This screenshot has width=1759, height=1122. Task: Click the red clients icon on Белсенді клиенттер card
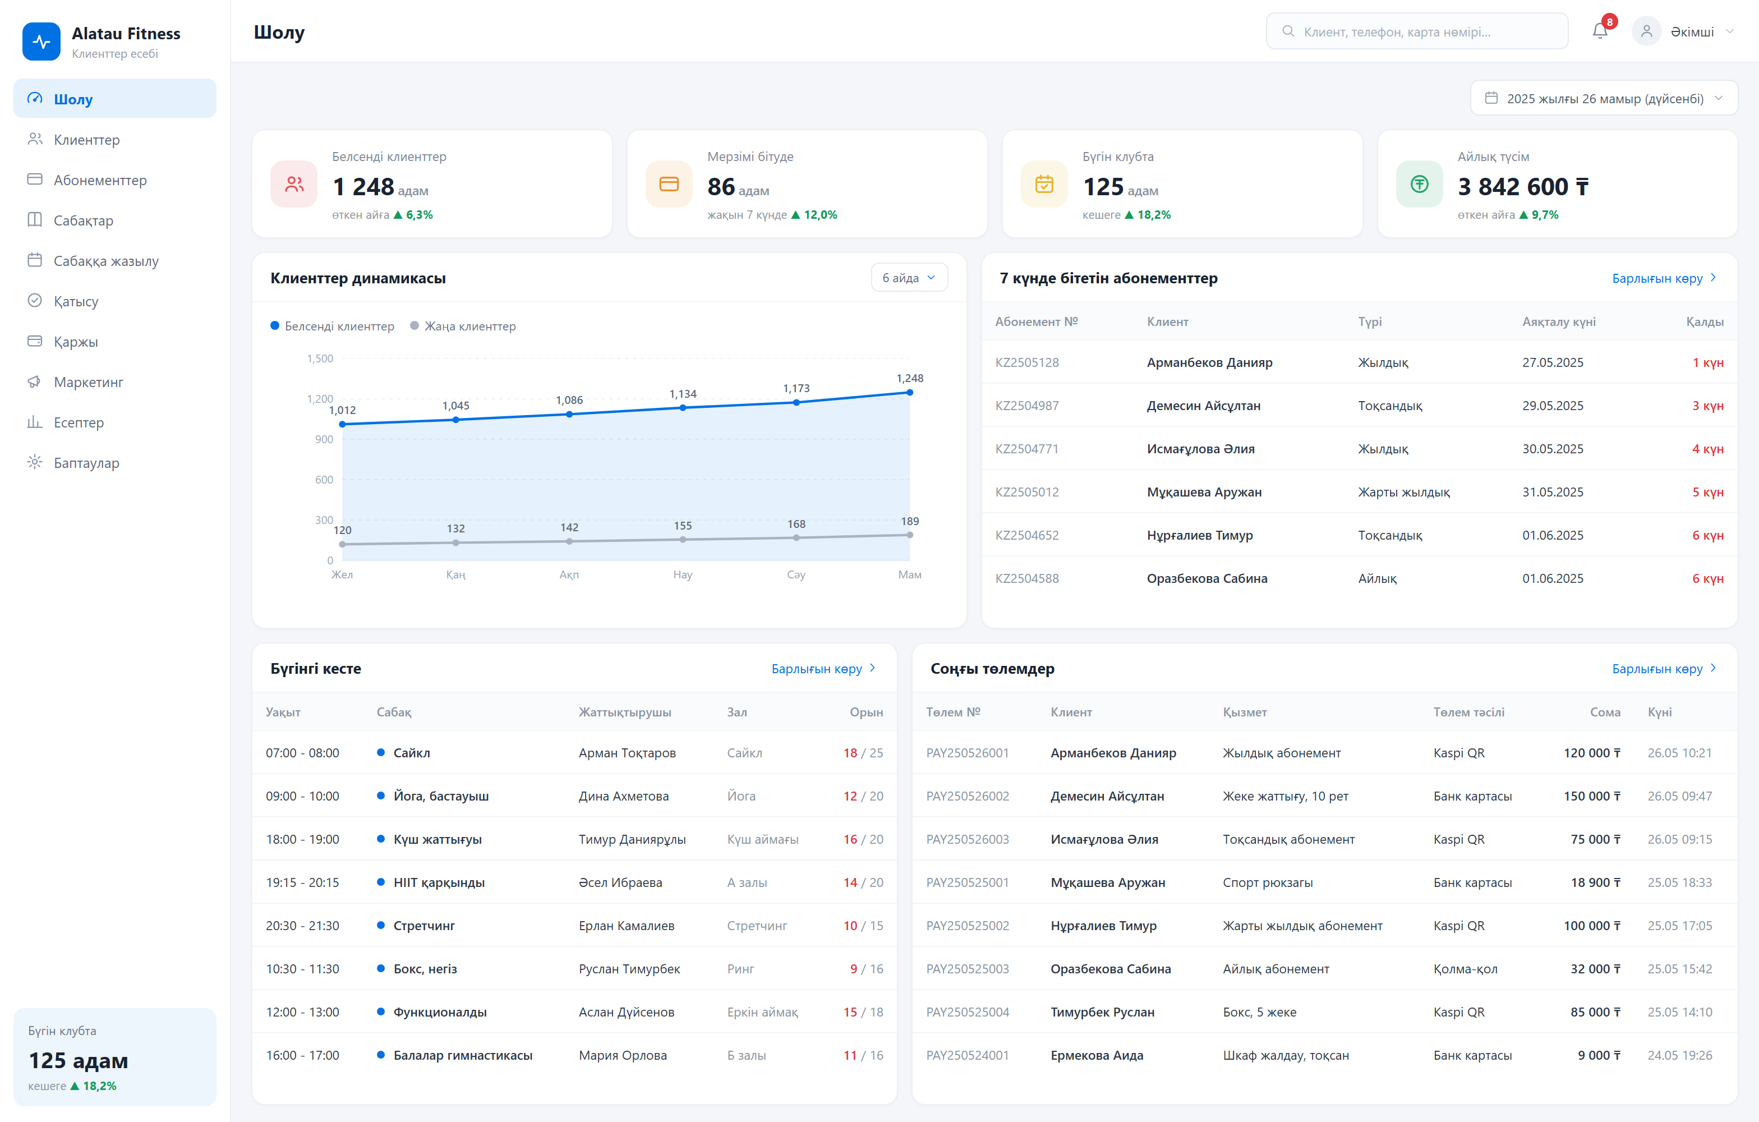[294, 184]
